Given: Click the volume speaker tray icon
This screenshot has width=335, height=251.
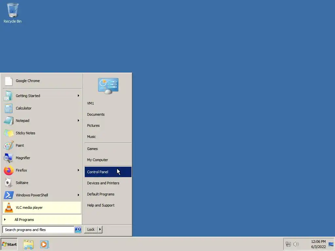Looking at the screenshot, I should point(296,244).
